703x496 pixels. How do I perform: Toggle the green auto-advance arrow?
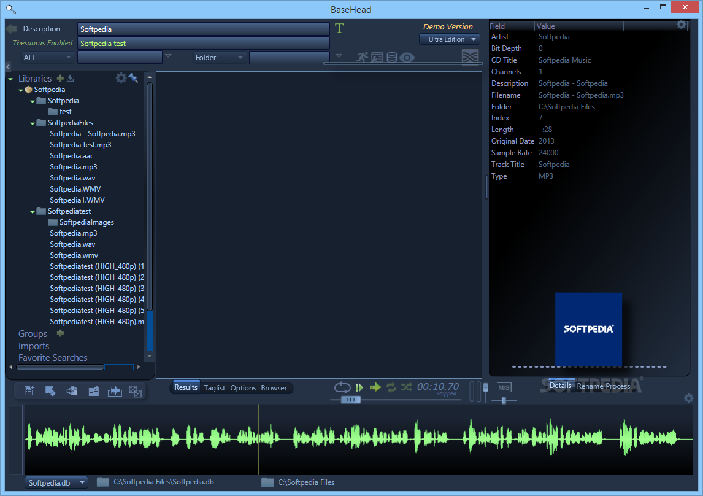(375, 387)
